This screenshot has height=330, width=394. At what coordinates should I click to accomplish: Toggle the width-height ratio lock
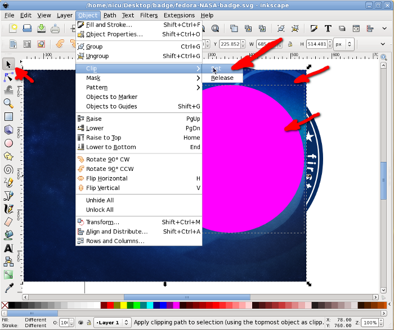coord(290,44)
